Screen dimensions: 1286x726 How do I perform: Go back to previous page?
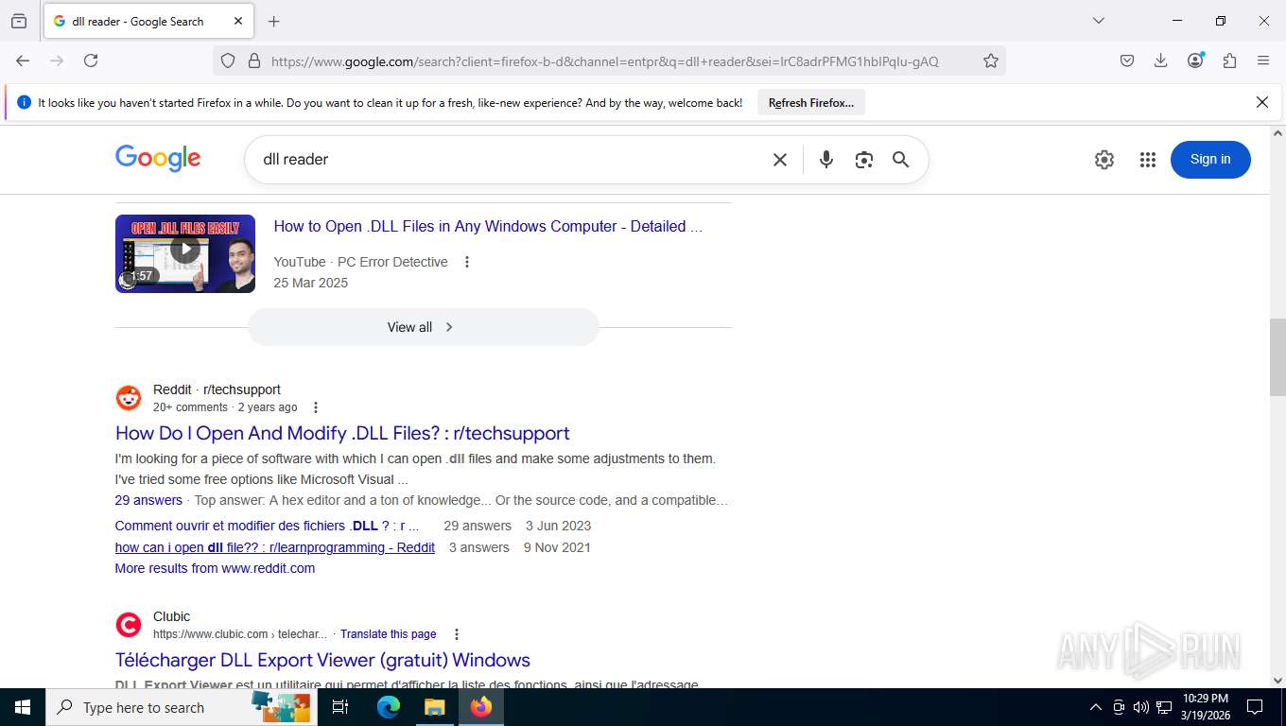point(23,60)
